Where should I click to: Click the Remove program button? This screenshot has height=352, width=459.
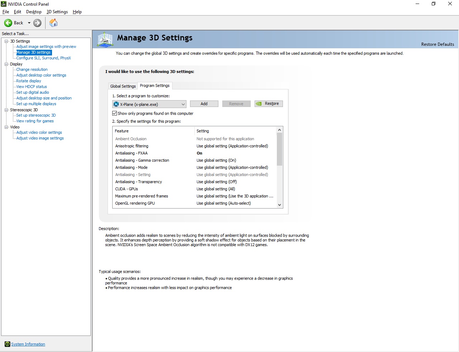tap(236, 104)
